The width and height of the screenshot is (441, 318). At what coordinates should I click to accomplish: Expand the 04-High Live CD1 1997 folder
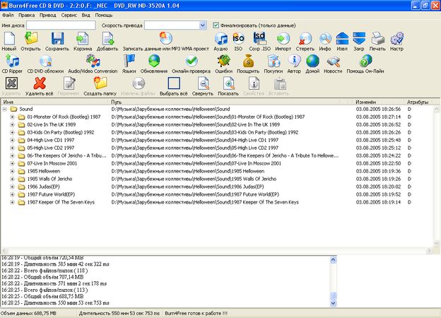click(x=13, y=140)
